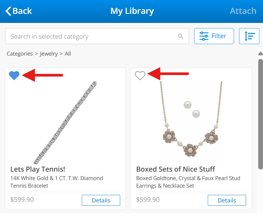Image resolution: width=263 pixels, height=213 pixels.
Task: Click the sort order icon button
Action: (x=249, y=36)
